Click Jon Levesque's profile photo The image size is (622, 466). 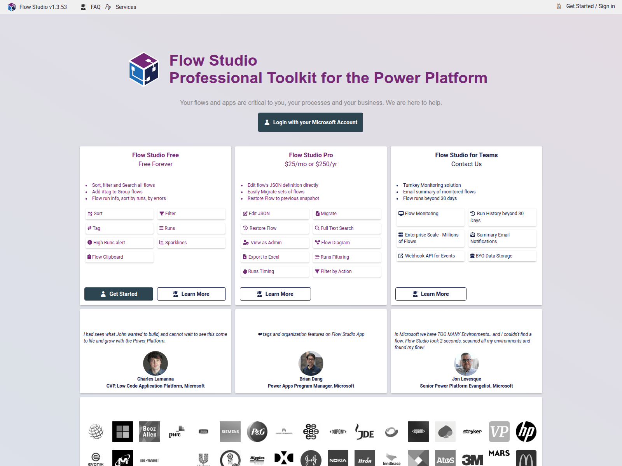tap(466, 363)
